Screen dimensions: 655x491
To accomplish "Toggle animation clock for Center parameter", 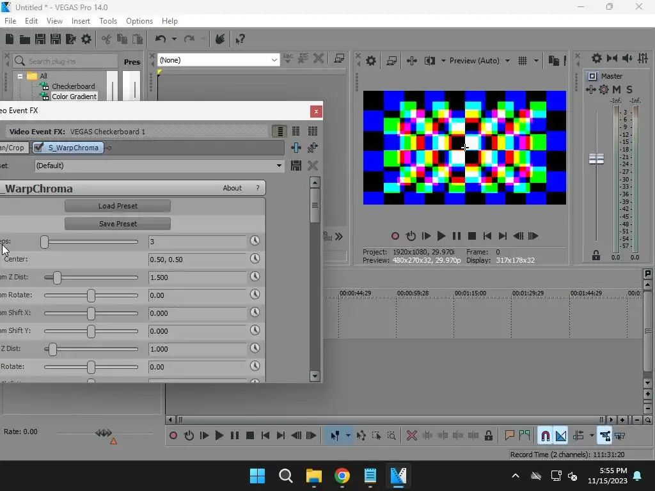I will click(255, 259).
